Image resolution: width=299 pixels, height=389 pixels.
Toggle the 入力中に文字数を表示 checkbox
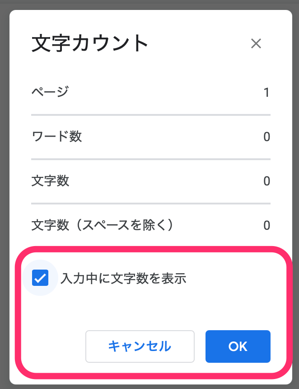40,278
